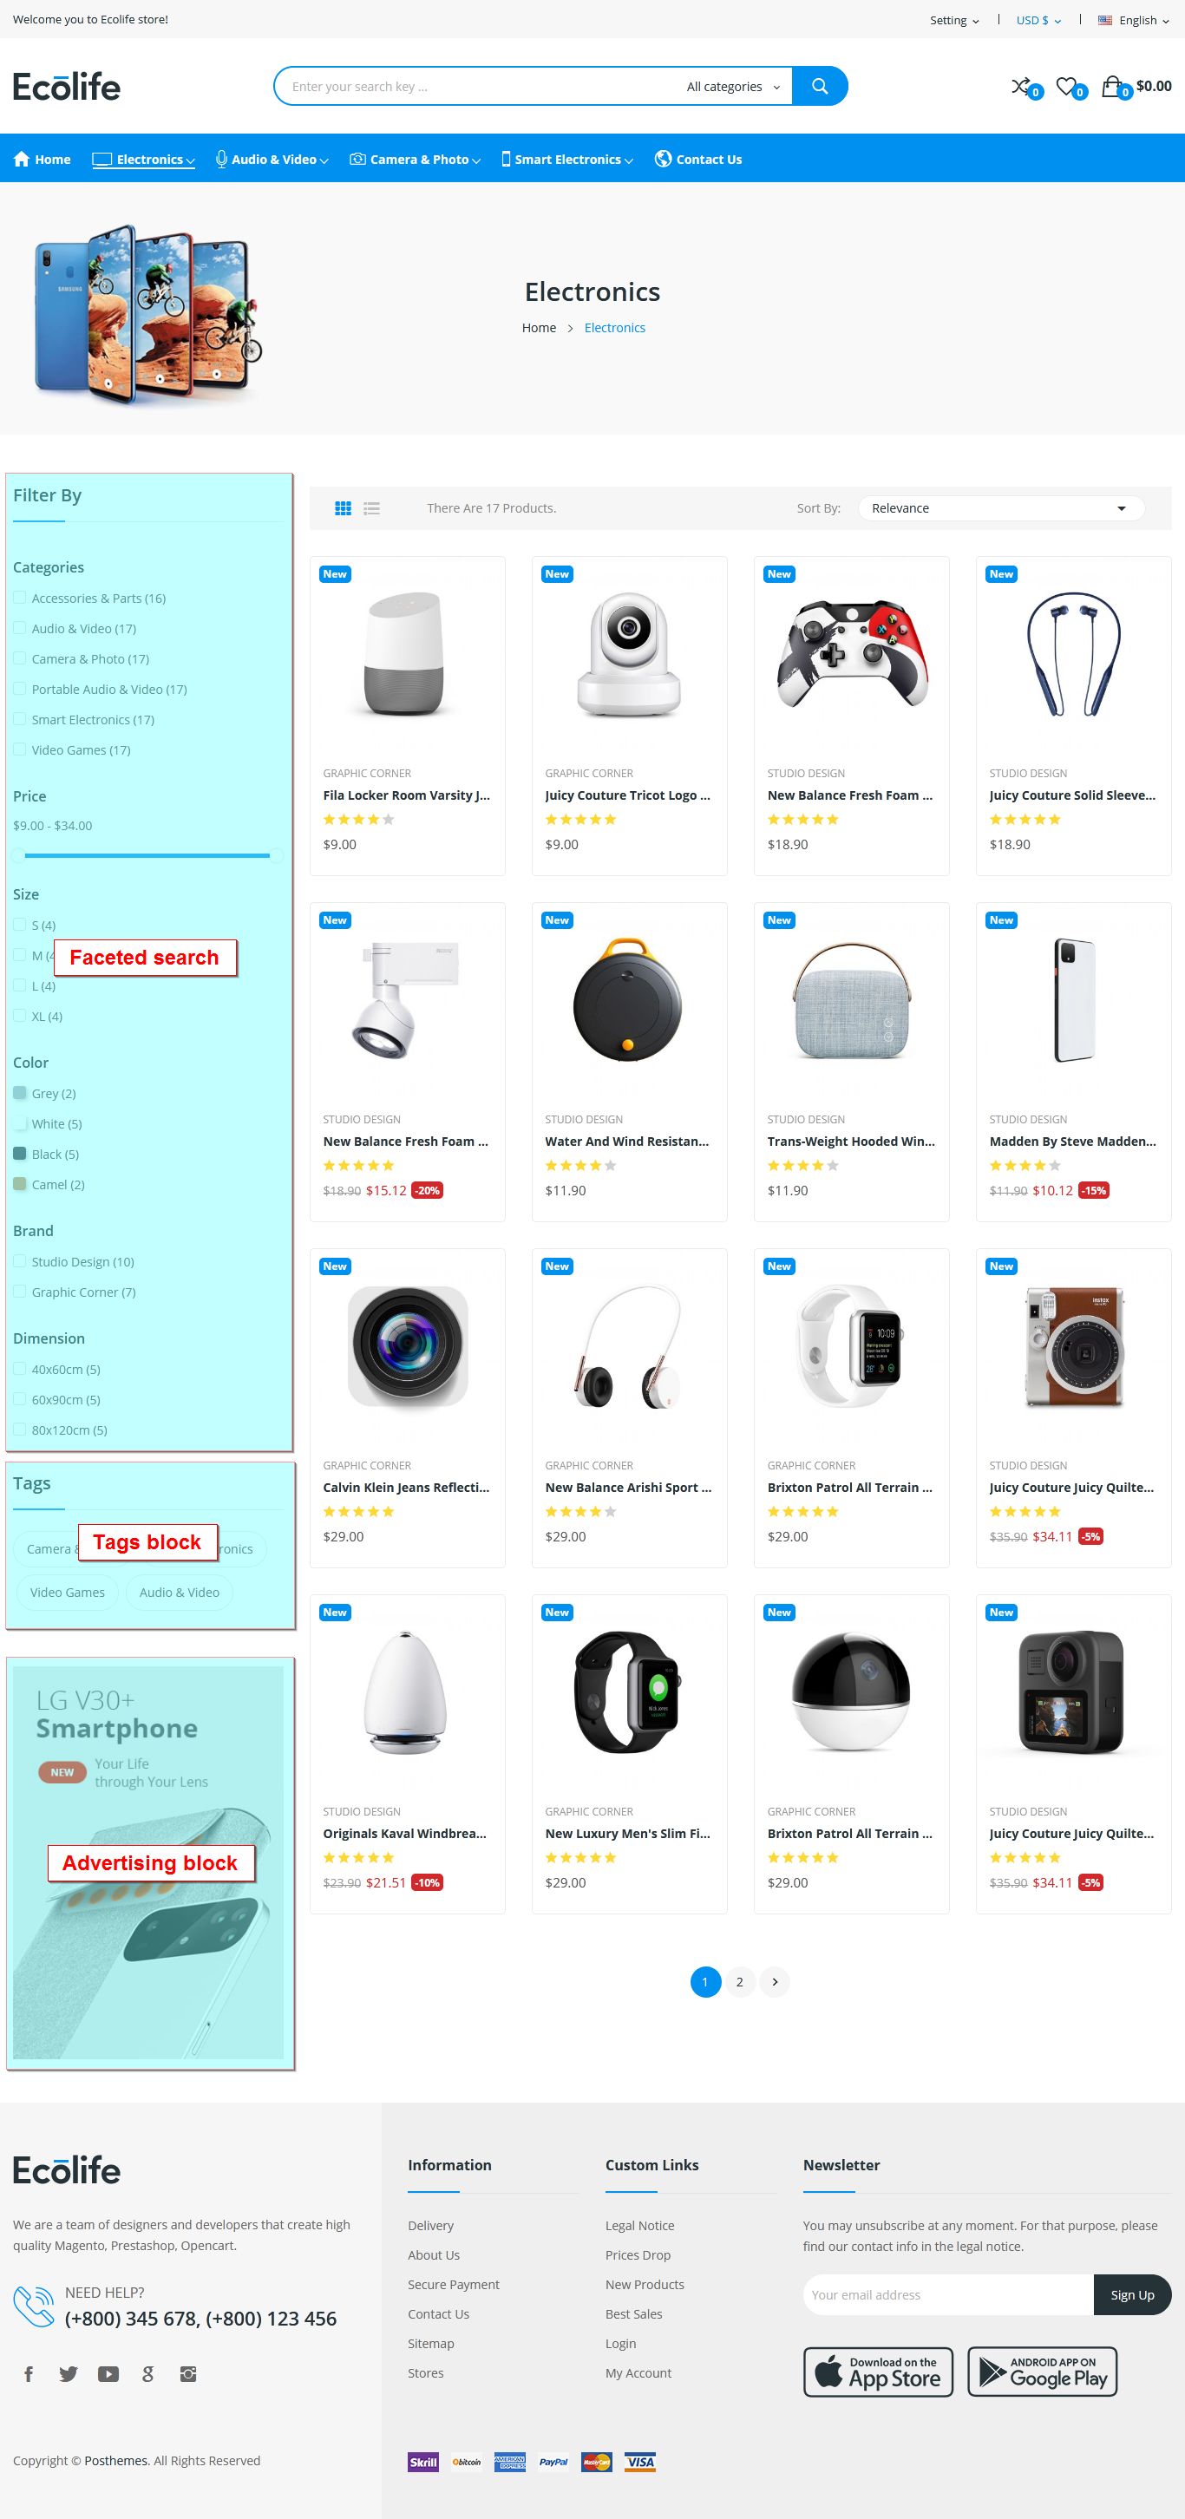Open the compare products icon
Viewport: 1185px width, 2519px height.
(1021, 86)
